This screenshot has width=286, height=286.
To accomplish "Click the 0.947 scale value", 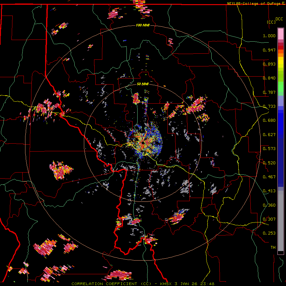I will (x=269, y=50).
